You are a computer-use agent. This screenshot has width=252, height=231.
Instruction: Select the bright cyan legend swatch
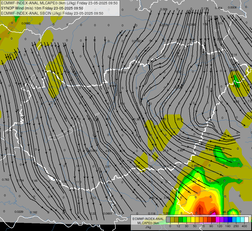tap(238, 219)
